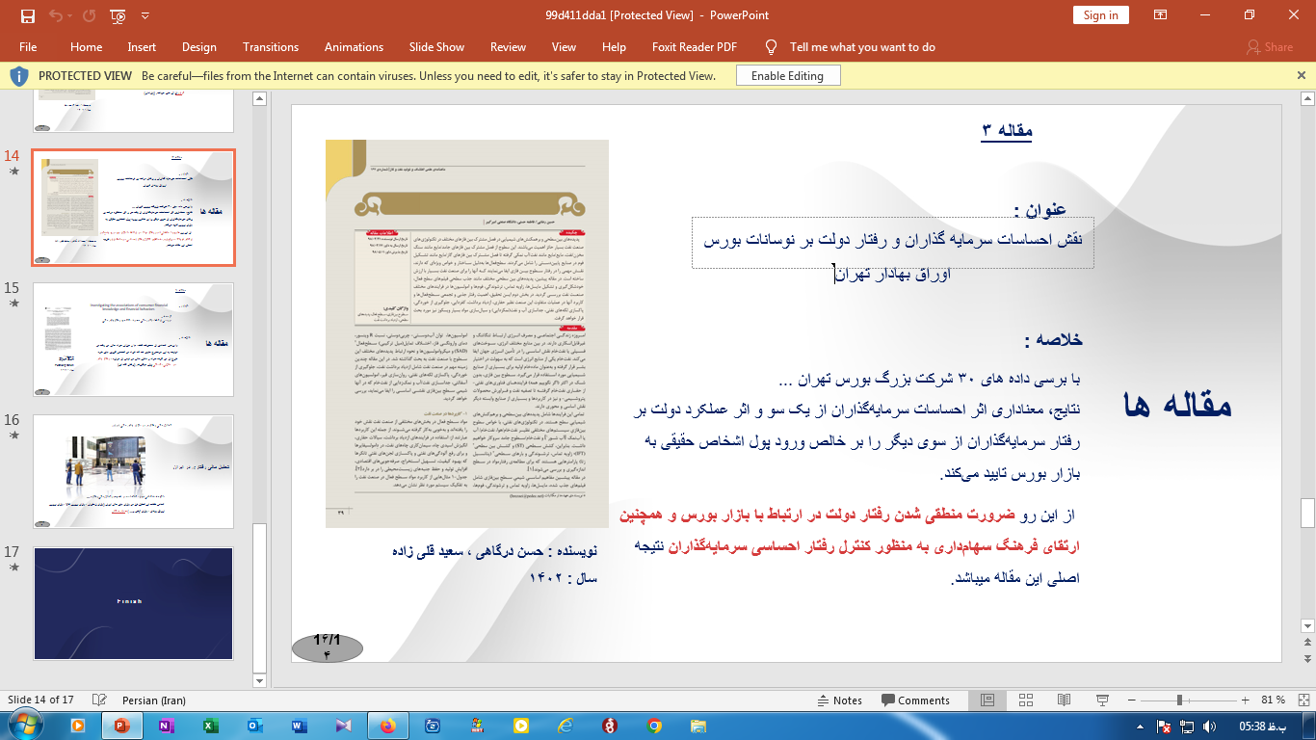The width and height of the screenshot is (1316, 740).
Task: Click the zoom in plus button
Action: point(1248,700)
